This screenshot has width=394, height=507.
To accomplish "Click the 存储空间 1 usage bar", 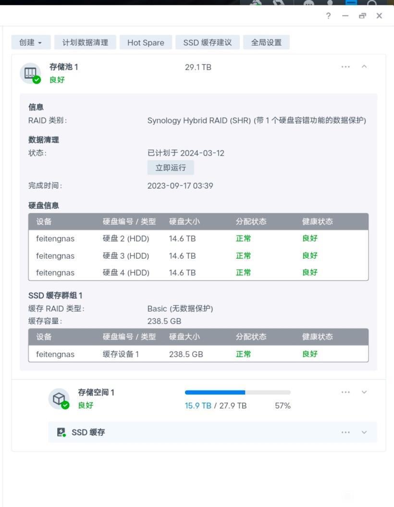I will pos(237,393).
